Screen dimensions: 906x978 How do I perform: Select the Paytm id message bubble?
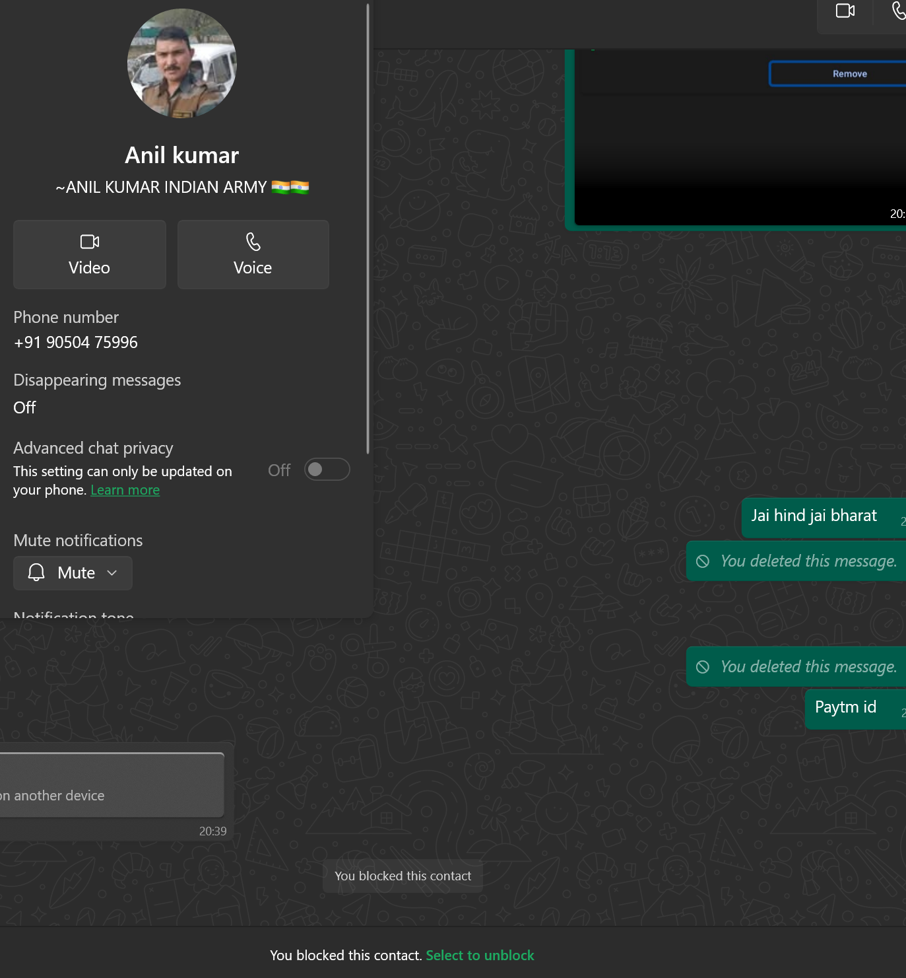(x=845, y=707)
